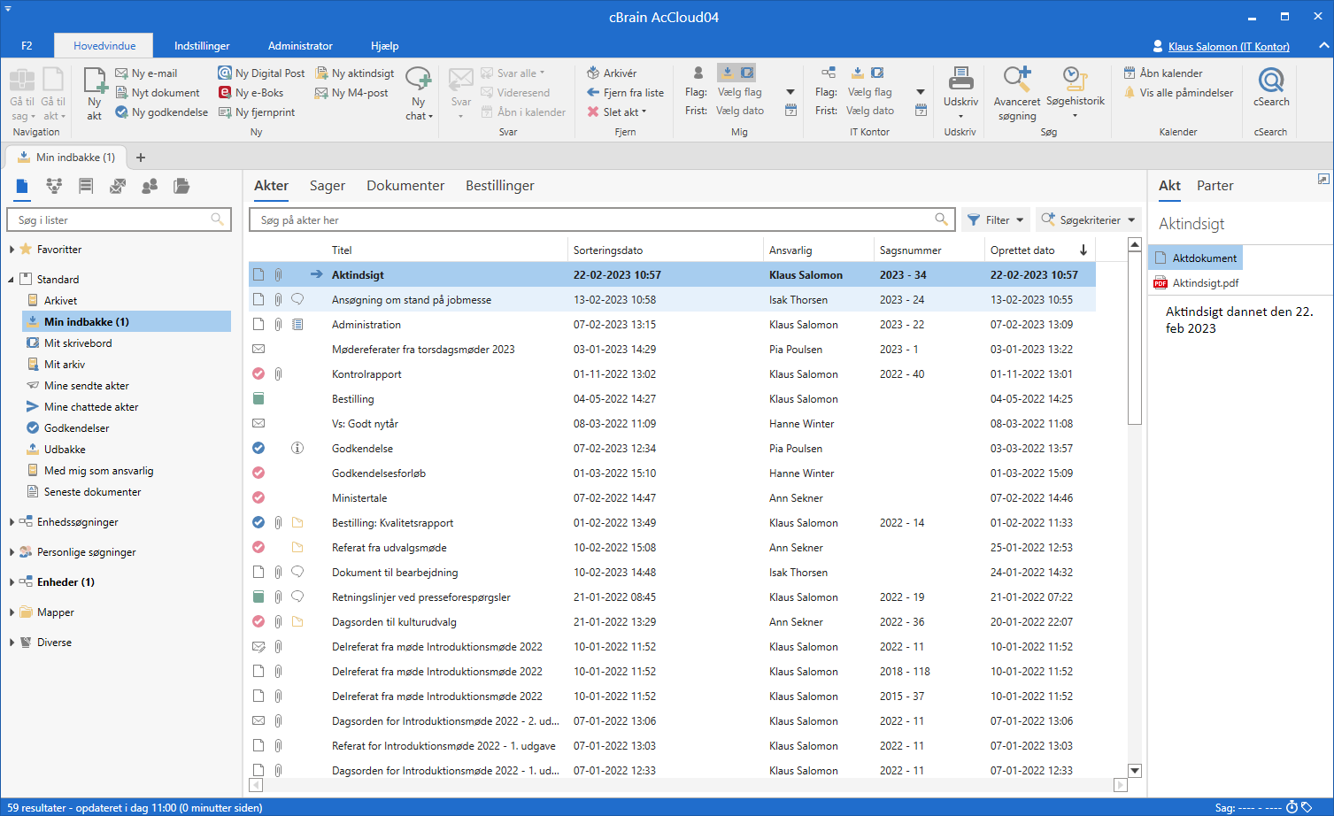Sort by the Ansvarlig column header
This screenshot has height=816, width=1334.
pyautogui.click(x=818, y=250)
